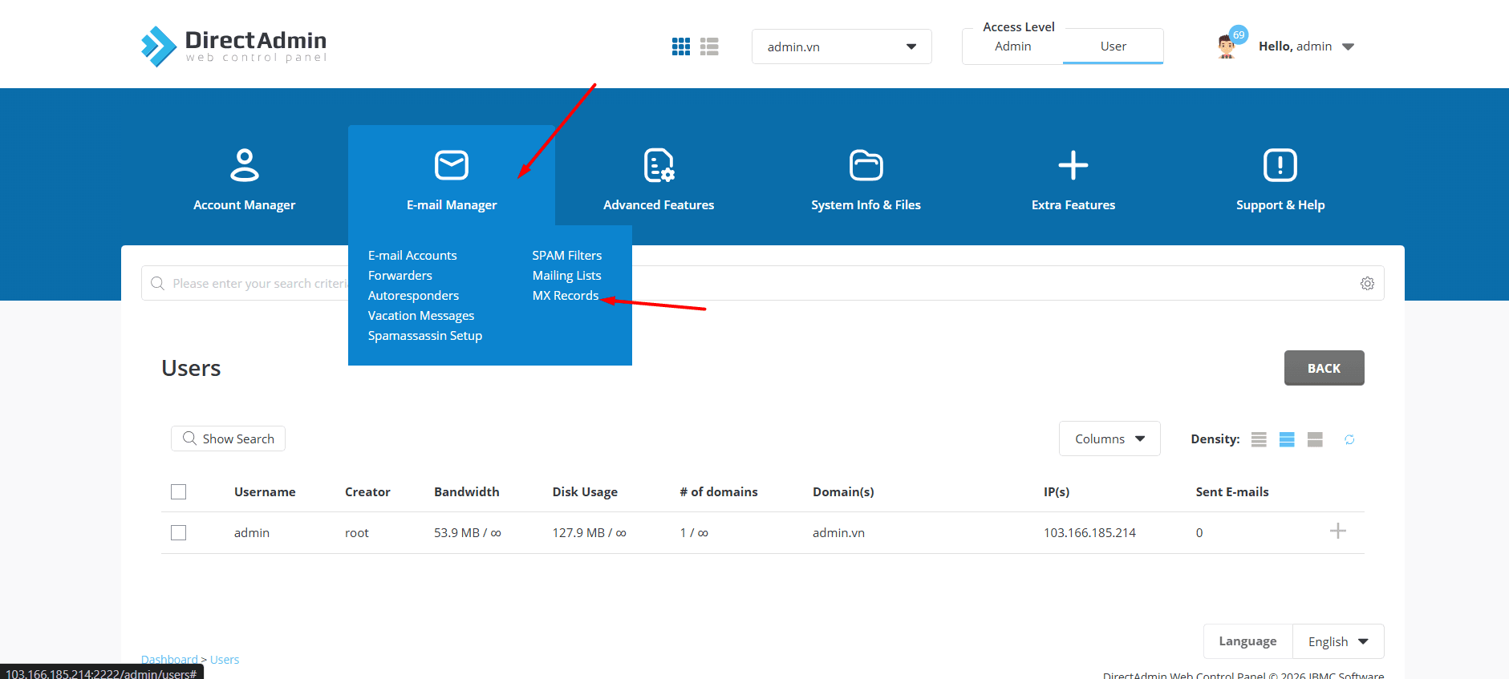This screenshot has height=679, width=1509.
Task: Click the Extra Features plus icon
Action: pos(1073,165)
